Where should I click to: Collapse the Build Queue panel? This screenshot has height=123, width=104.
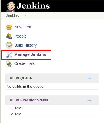[90, 79]
